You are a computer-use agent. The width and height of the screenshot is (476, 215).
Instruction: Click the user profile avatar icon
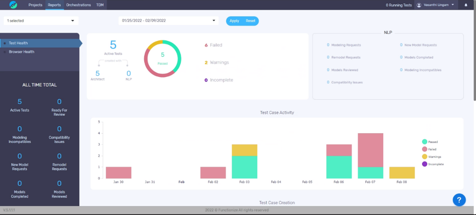coord(419,5)
